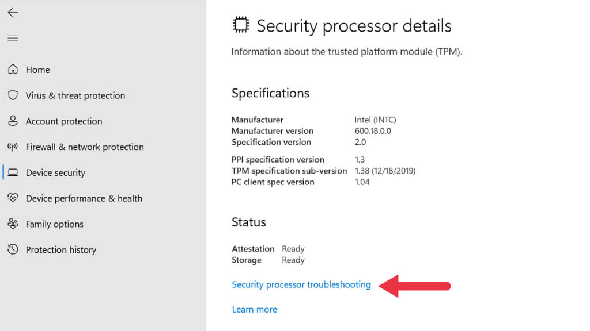Open the Protection history text label
This screenshot has height=331, width=590.
61,250
